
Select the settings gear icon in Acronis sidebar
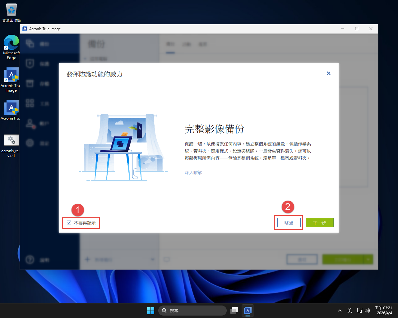click(30, 143)
